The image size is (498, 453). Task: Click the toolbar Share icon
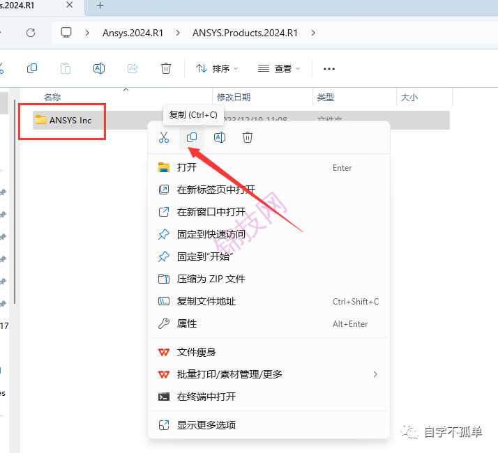pyautogui.click(x=133, y=68)
